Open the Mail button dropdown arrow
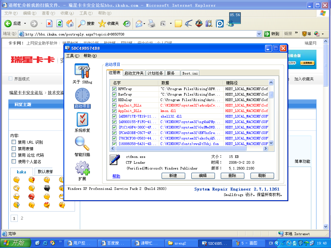 tap(144, 23)
